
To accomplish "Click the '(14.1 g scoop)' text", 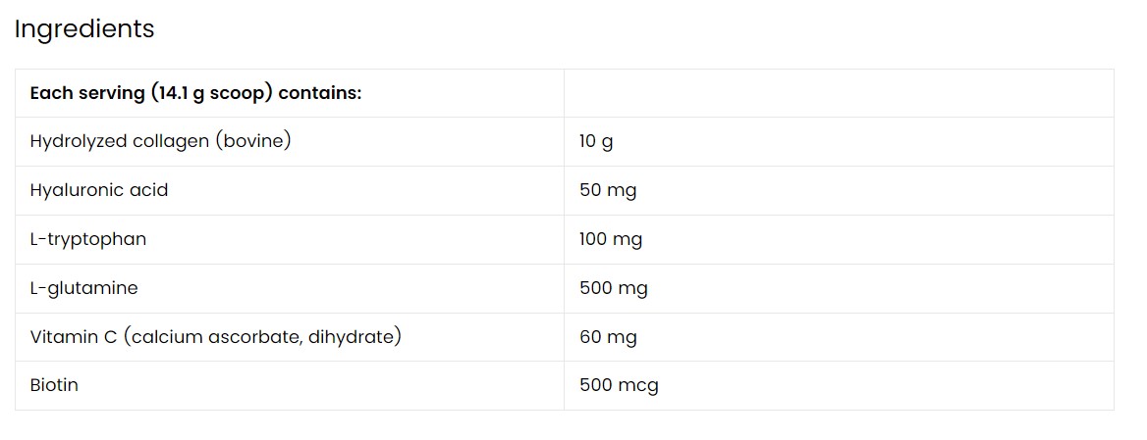I will 210,93.
